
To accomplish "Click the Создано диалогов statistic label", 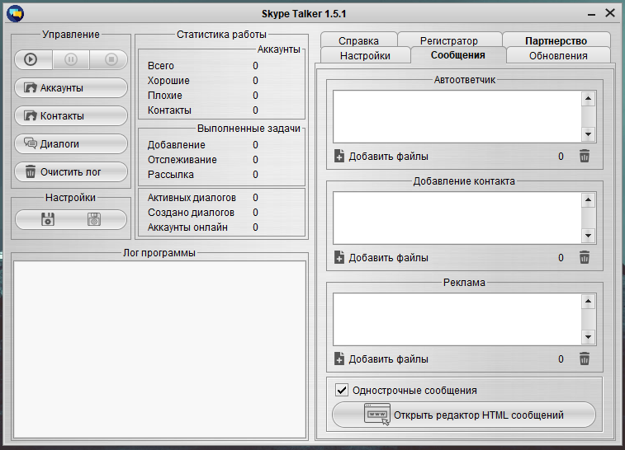I will pos(191,213).
